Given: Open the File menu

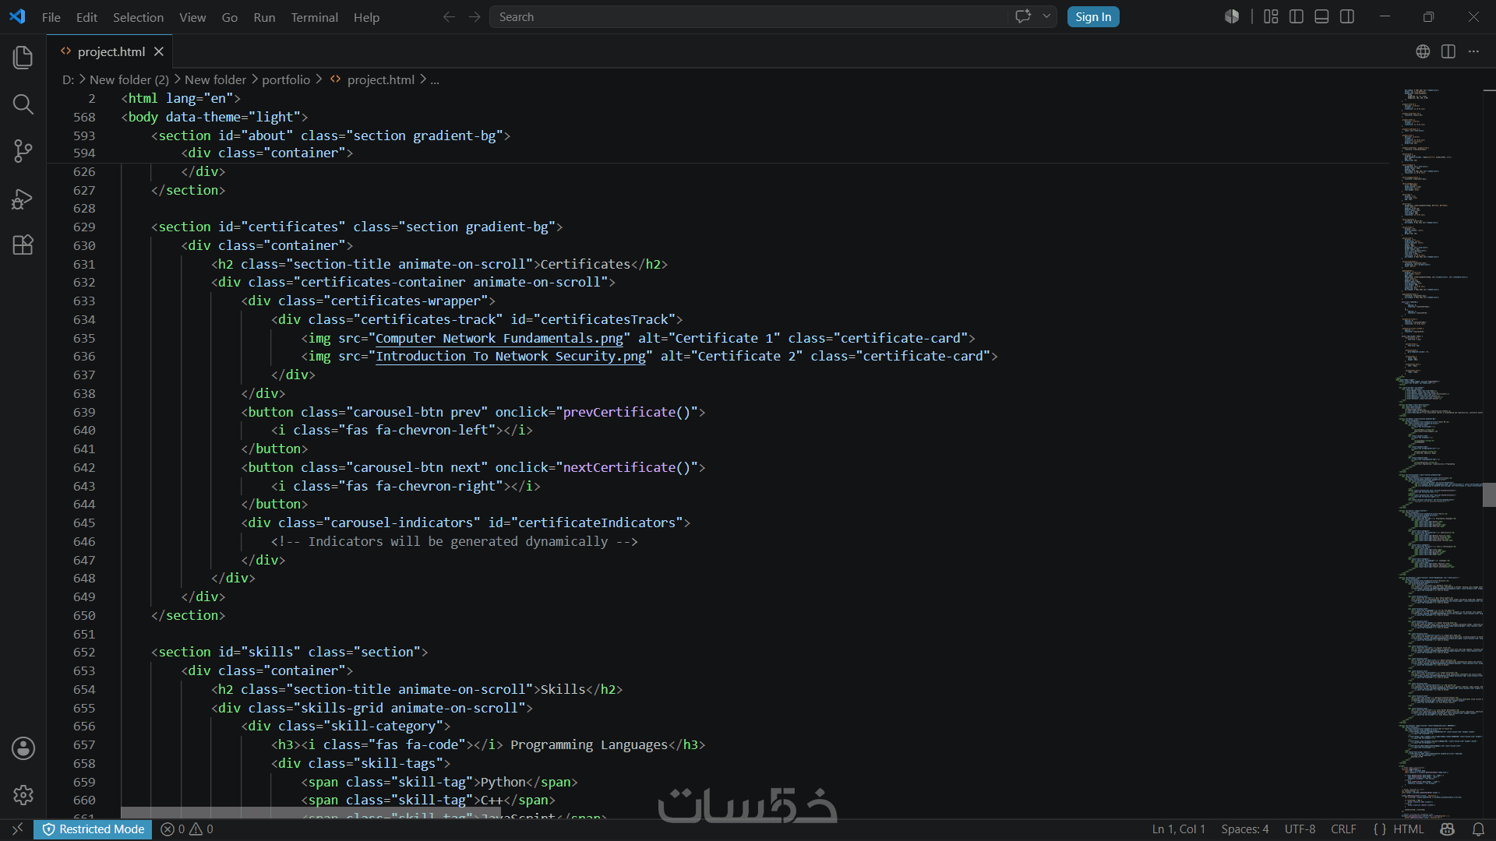Looking at the screenshot, I should (51, 17).
